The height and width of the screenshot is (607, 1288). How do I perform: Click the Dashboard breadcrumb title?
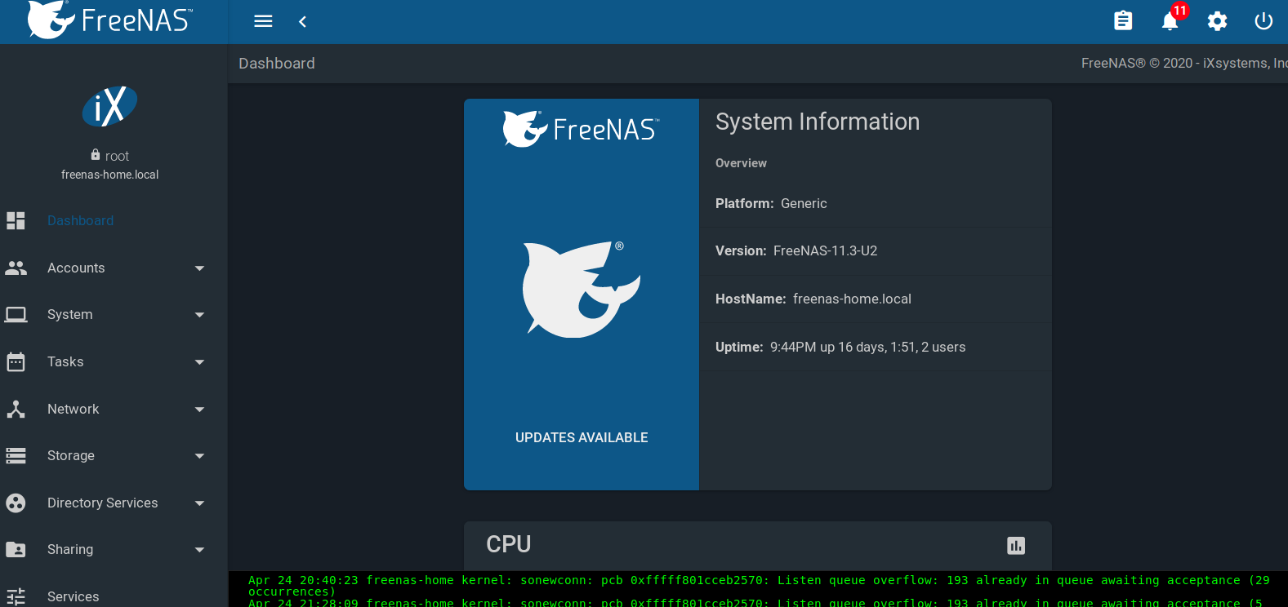pyautogui.click(x=277, y=63)
